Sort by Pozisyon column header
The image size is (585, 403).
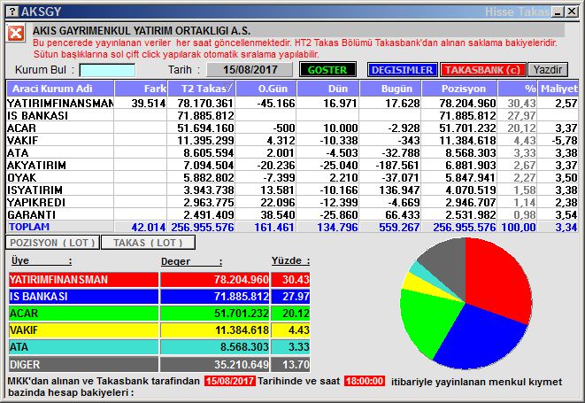coord(459,89)
